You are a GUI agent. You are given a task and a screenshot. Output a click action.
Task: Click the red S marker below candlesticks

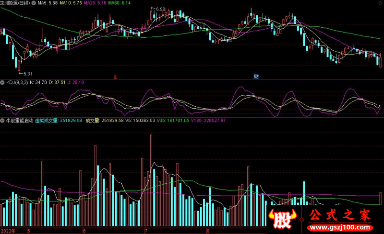(115, 77)
